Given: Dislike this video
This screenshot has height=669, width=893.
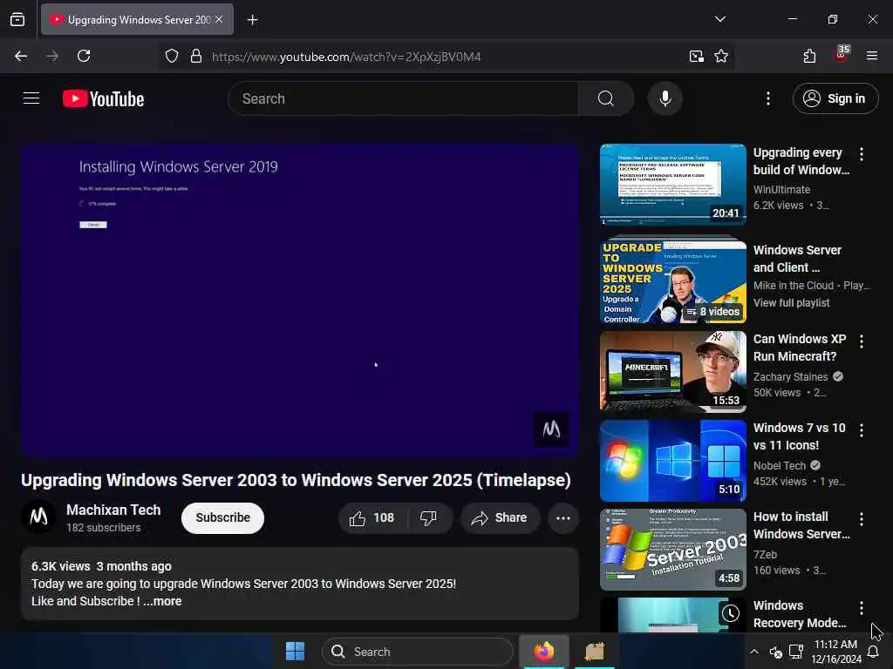Looking at the screenshot, I should [x=428, y=517].
